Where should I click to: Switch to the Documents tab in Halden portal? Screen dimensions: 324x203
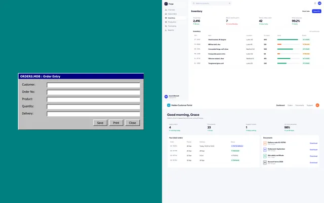click(299, 105)
